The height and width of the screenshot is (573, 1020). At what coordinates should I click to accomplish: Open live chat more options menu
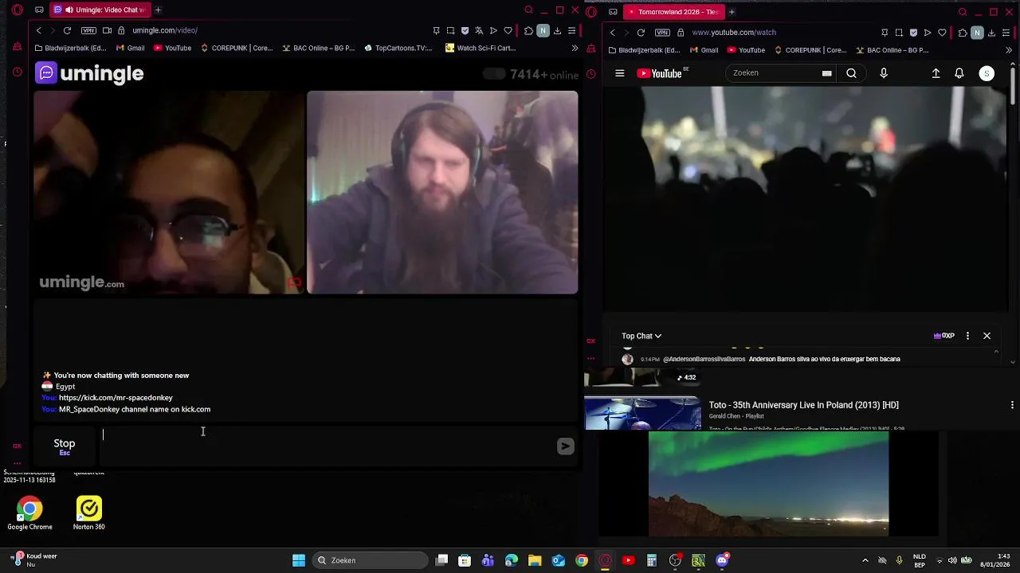click(967, 336)
